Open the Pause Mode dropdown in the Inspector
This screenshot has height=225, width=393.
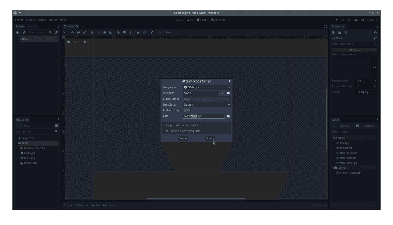(x=366, y=80)
